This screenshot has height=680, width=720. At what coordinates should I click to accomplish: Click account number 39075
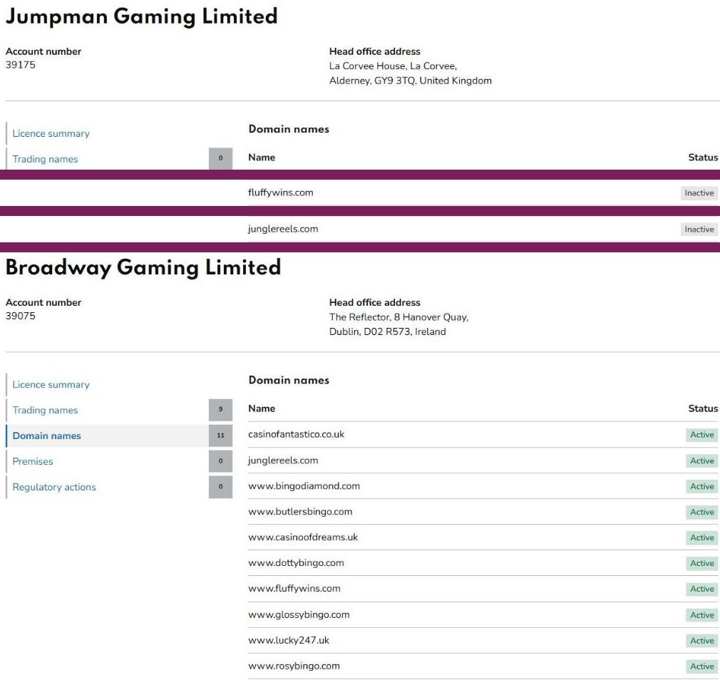[20, 316]
